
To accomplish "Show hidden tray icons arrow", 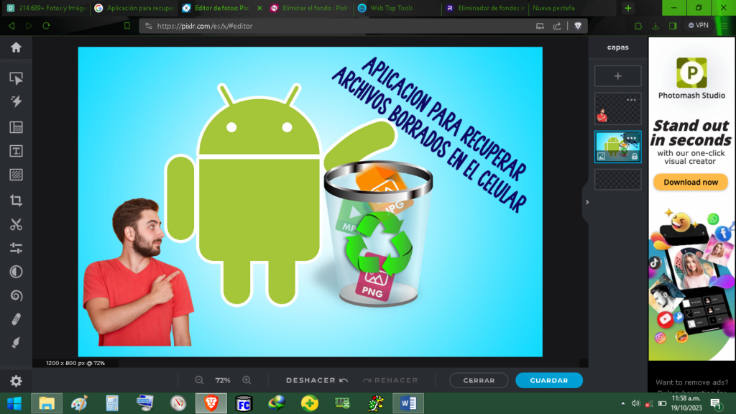I will click(623, 403).
